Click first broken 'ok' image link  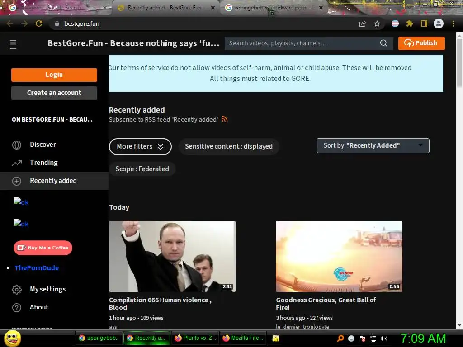point(21,202)
